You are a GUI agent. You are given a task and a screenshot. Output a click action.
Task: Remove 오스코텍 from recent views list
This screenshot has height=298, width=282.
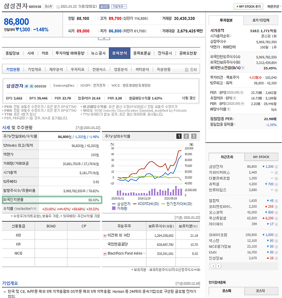pyautogui.click(x=276, y=213)
